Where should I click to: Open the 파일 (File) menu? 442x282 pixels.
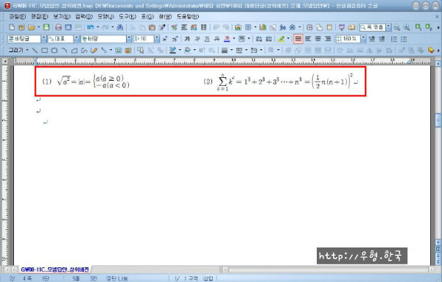(18, 17)
